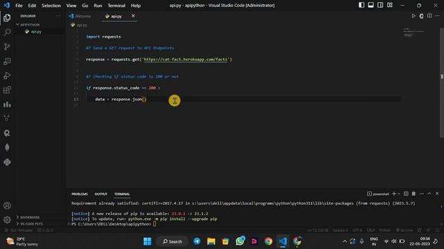Viewport: 444px width, 249px height.
Task: Click the editor minimap preview
Action: coord(415,33)
